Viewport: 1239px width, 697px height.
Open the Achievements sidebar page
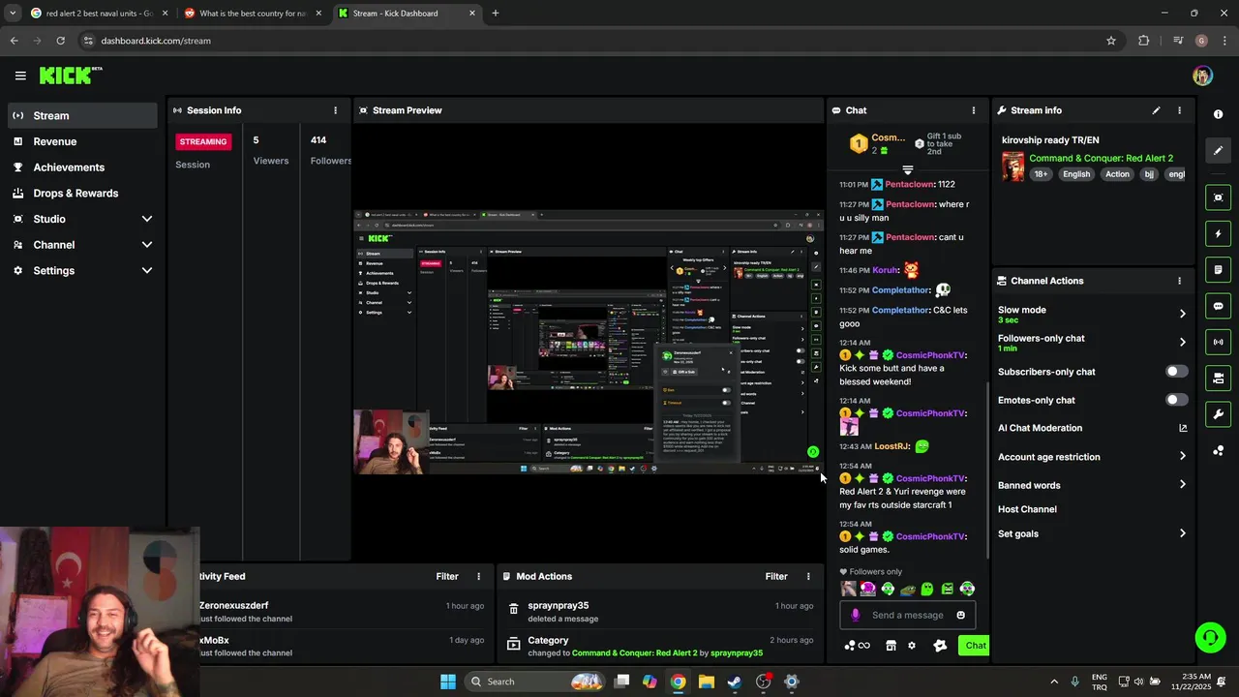click(82, 167)
